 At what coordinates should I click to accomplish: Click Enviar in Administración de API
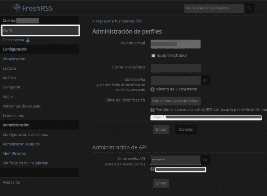[161, 183]
